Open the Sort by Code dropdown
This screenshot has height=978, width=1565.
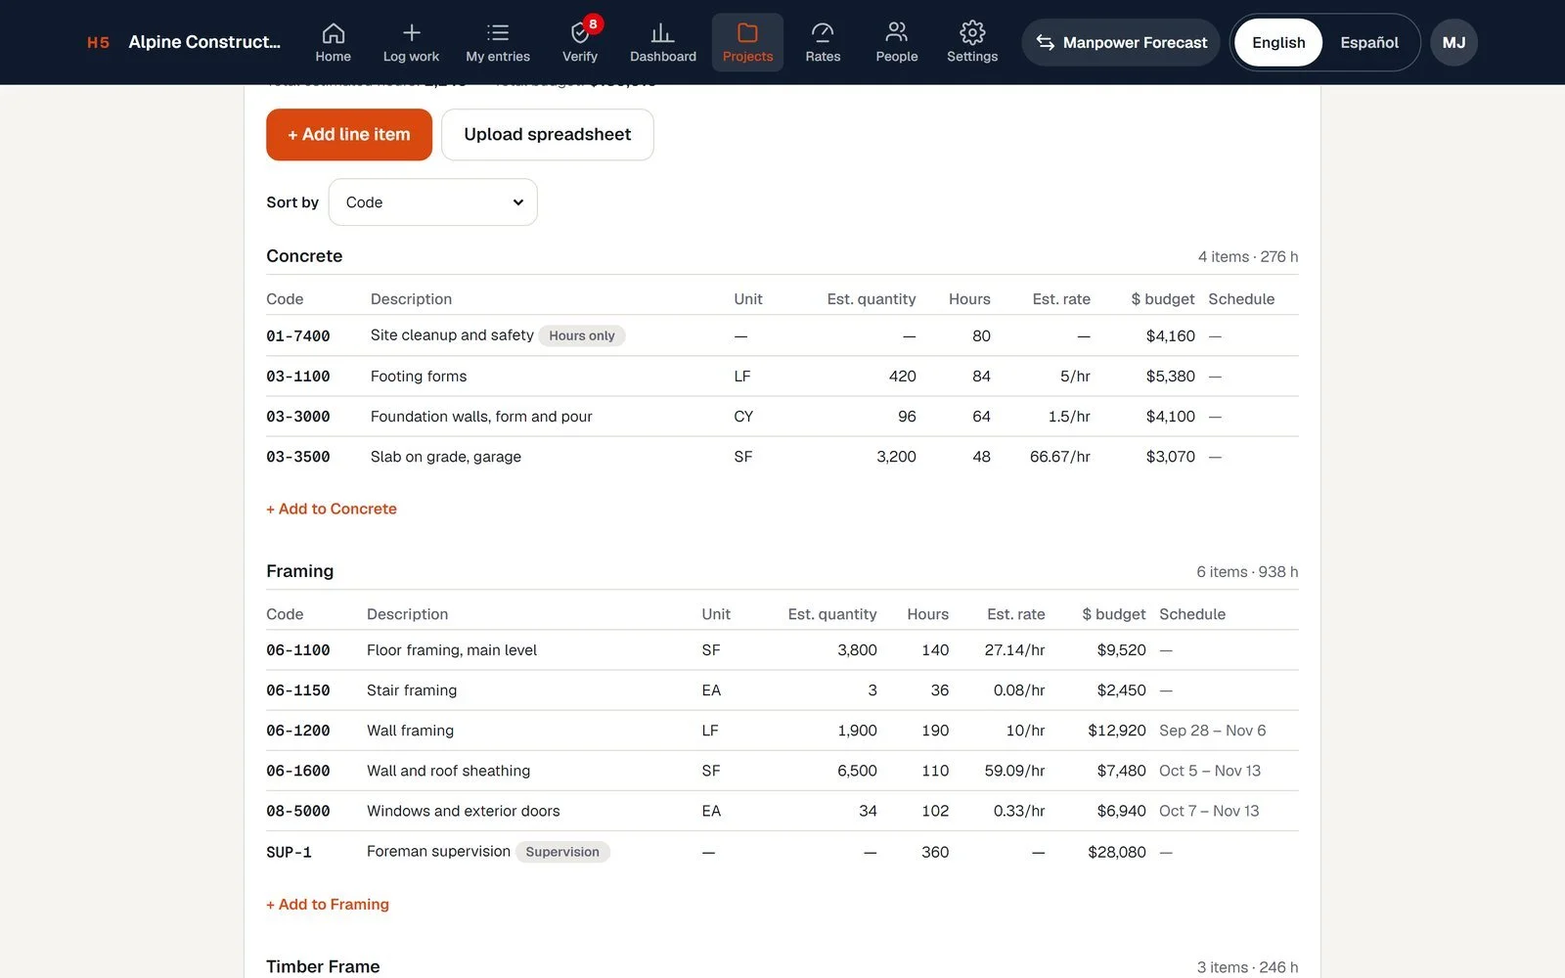(433, 202)
